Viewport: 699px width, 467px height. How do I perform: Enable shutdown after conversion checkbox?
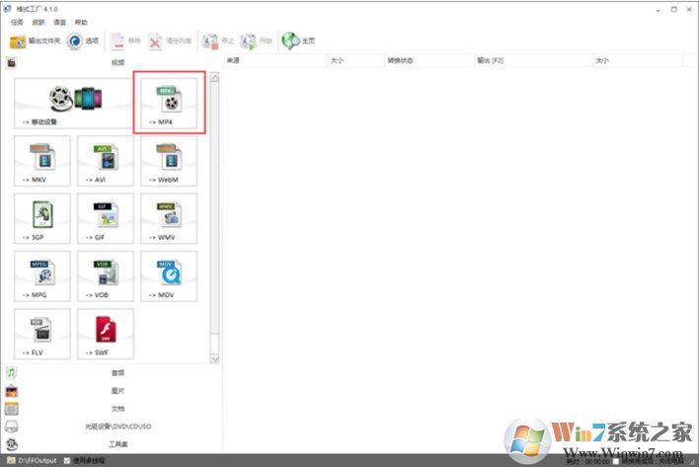click(x=616, y=460)
